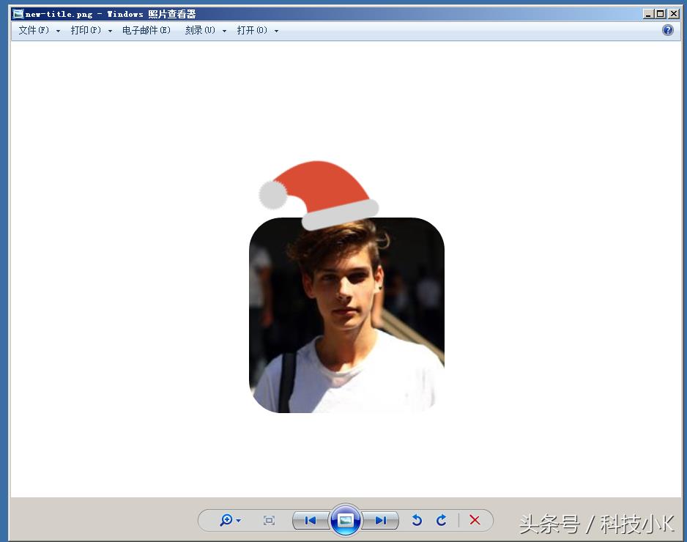The image size is (687, 542).
Task: Rotate the image counterclockwise
Action: tap(417, 520)
